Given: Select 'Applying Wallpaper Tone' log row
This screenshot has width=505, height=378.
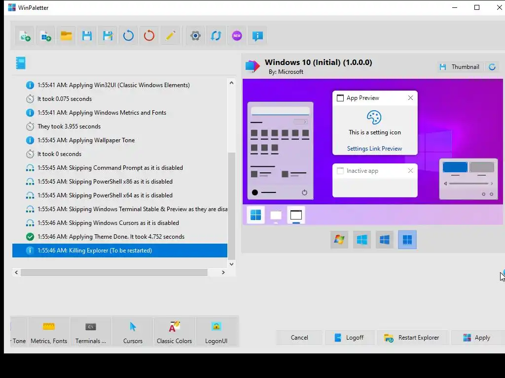Looking at the screenshot, I should [120, 140].
